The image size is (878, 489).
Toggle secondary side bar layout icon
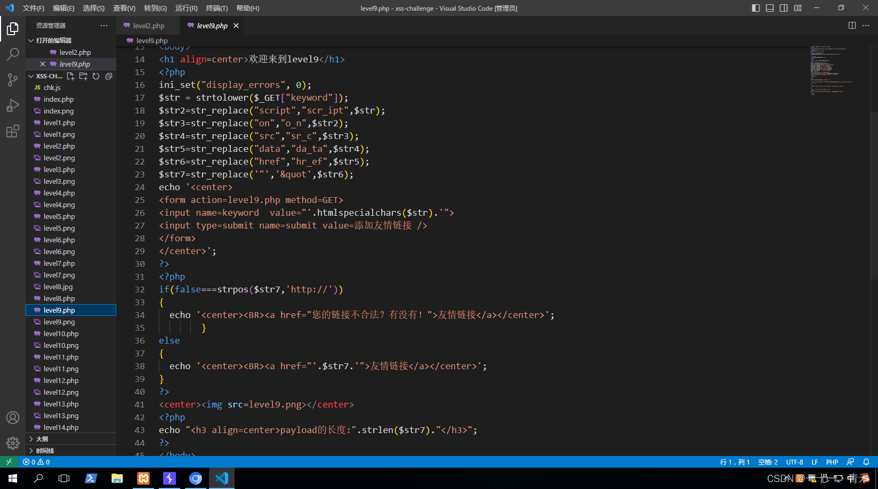click(x=784, y=8)
